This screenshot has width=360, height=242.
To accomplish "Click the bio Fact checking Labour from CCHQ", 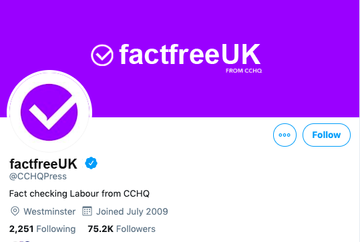I will pos(79,193).
